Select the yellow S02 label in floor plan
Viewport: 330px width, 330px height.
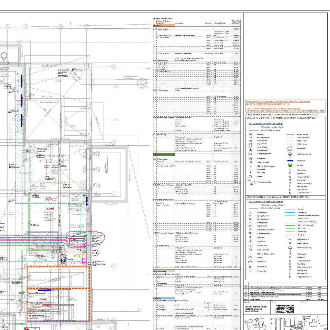pyautogui.click(x=77, y=256)
